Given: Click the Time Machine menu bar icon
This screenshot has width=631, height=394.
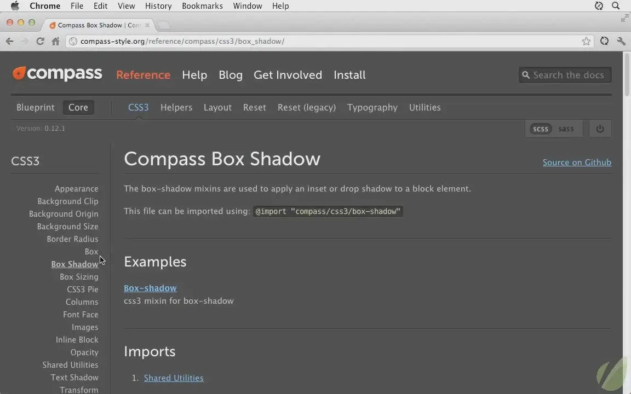Looking at the screenshot, I should pos(599,5).
